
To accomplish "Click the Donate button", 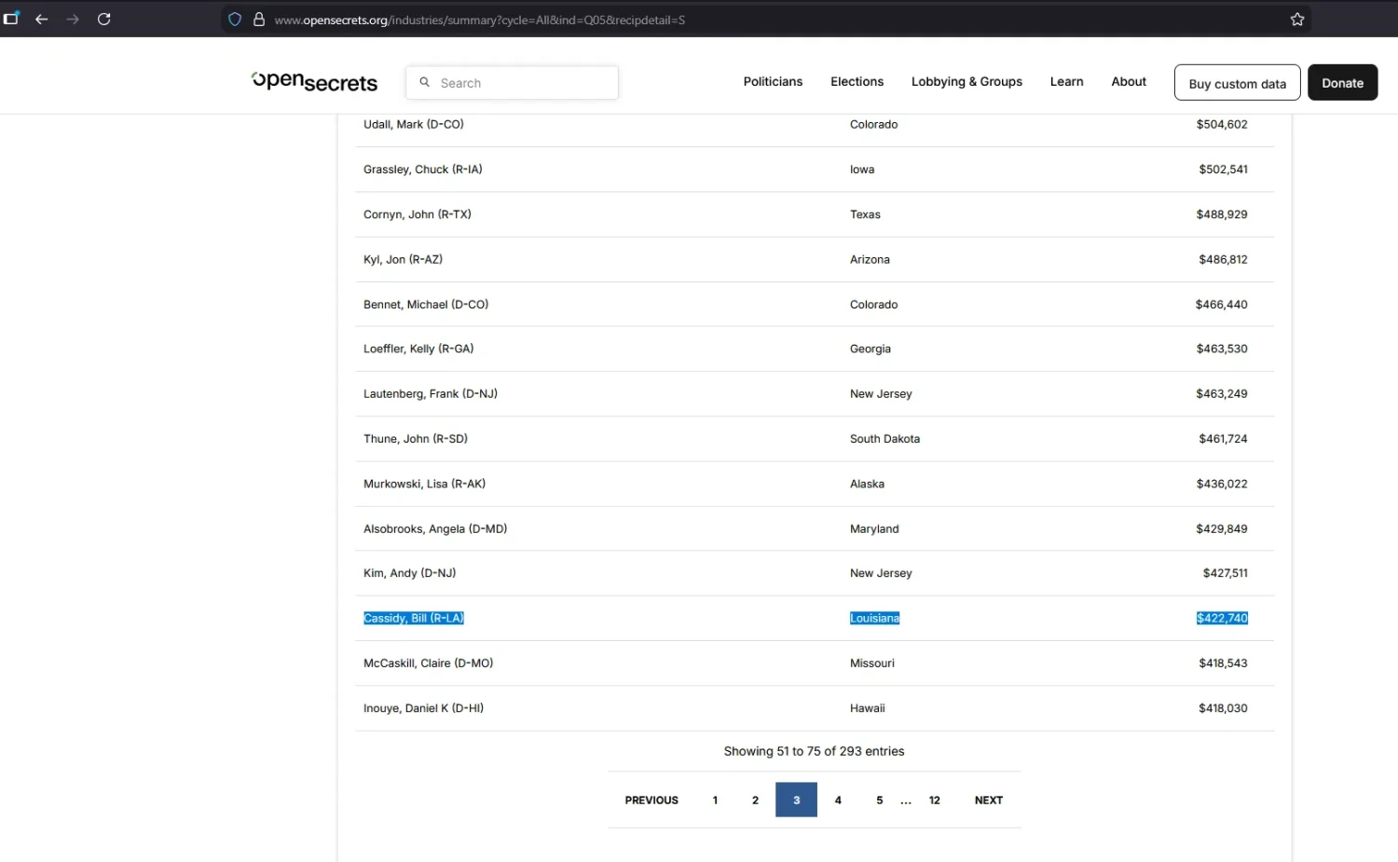I will (x=1342, y=83).
